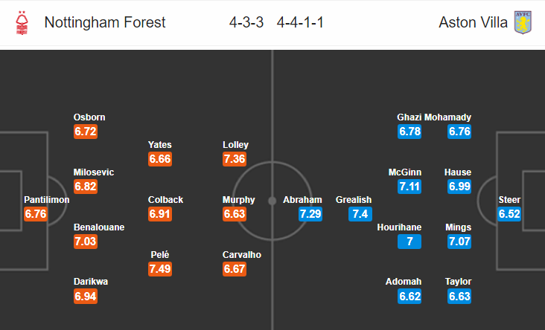Screen dimensions: 545x330
Task: Select the Colback 6.91 rating
Action: (x=160, y=214)
